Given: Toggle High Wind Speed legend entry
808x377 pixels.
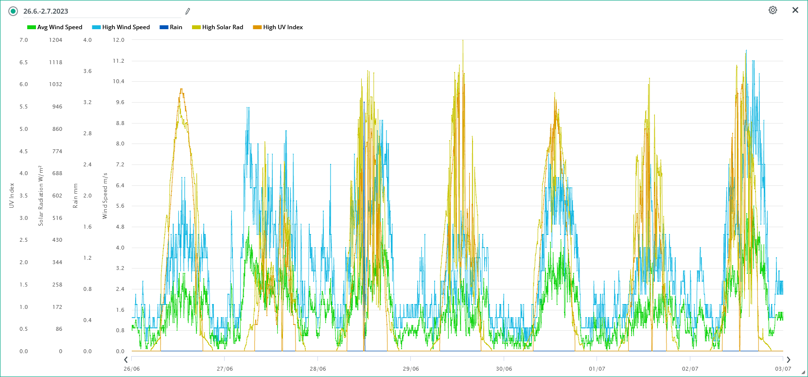Looking at the screenshot, I should click(x=125, y=27).
